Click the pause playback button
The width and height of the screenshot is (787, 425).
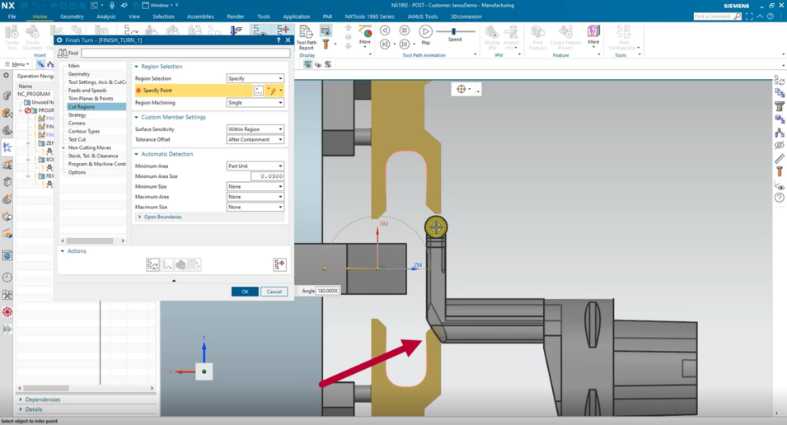tap(404, 30)
